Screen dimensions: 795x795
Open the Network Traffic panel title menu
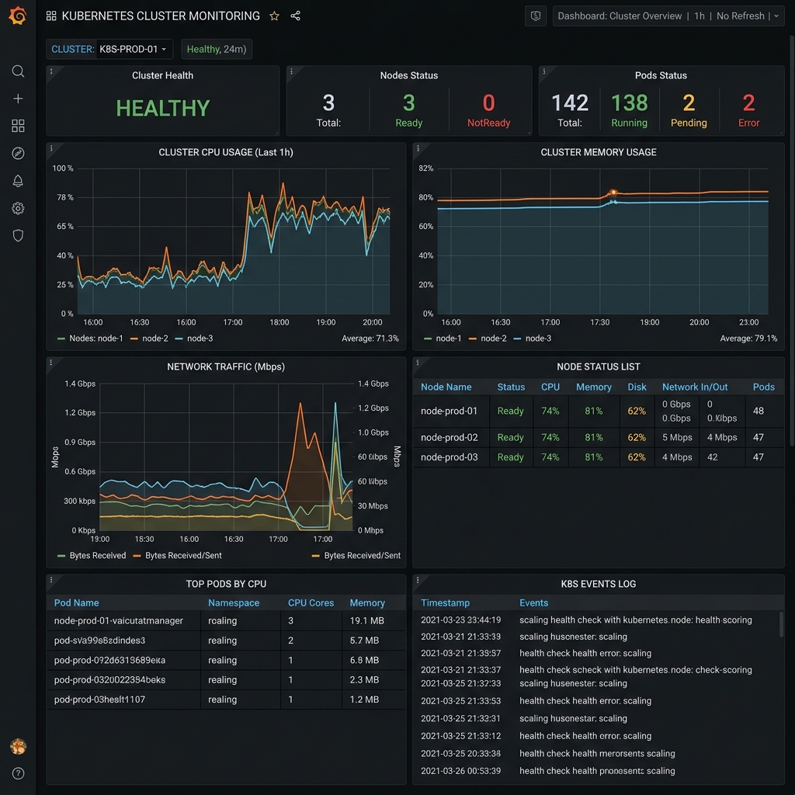[x=226, y=366]
